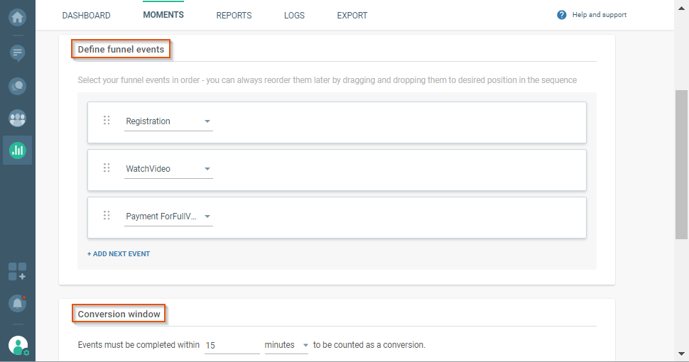689x362 pixels.
Task: Click the conversations icon in sidebar
Action: (17, 86)
